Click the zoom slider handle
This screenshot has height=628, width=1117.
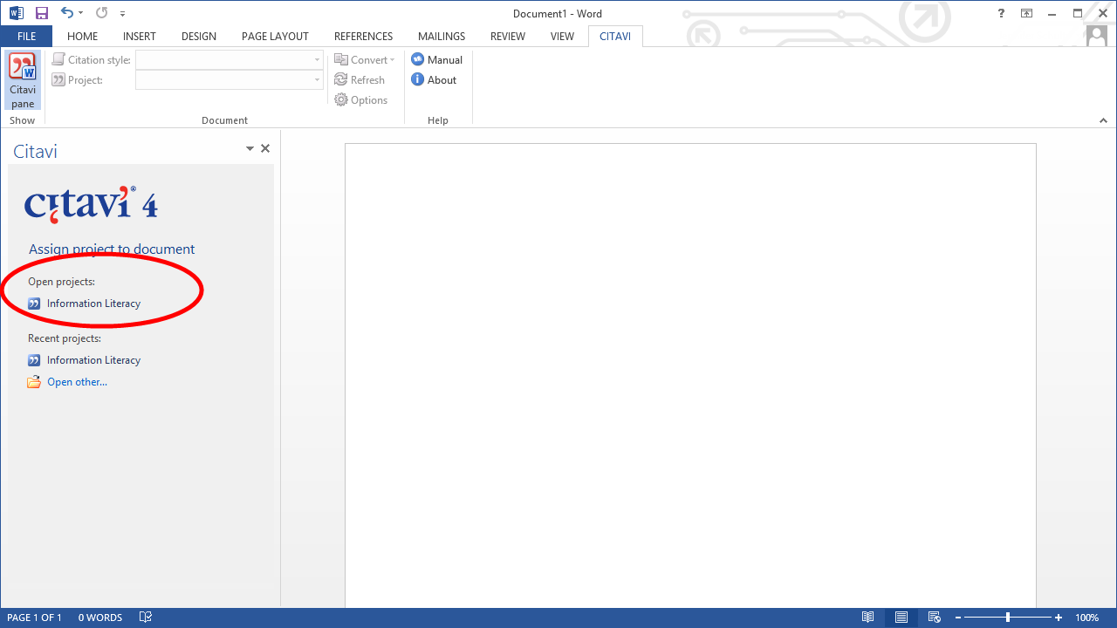click(x=1008, y=618)
